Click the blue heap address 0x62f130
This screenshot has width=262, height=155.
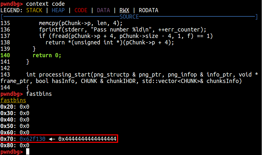tap(33, 139)
